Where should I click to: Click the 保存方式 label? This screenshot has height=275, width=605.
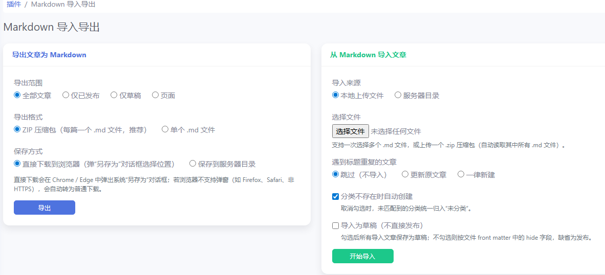pyautogui.click(x=28, y=151)
